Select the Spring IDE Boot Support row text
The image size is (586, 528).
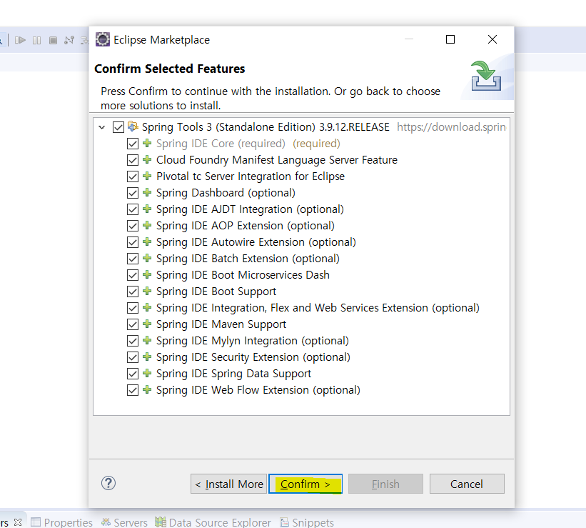click(216, 292)
